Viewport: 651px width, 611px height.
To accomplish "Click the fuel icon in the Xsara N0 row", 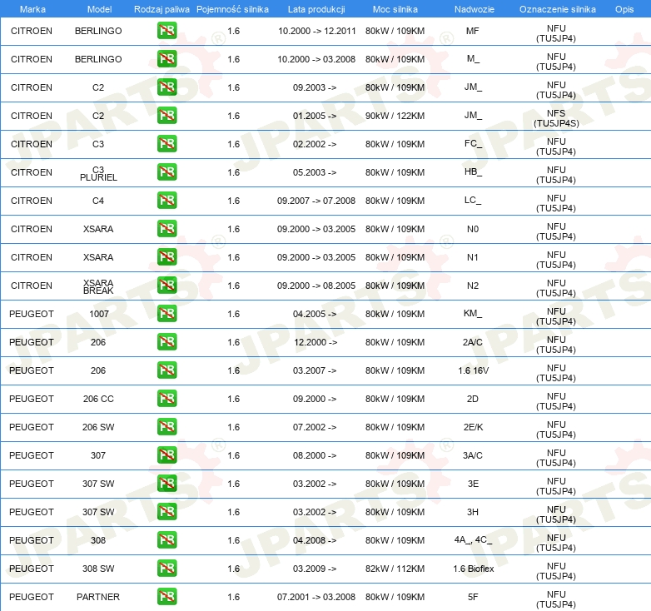I will tap(166, 229).
